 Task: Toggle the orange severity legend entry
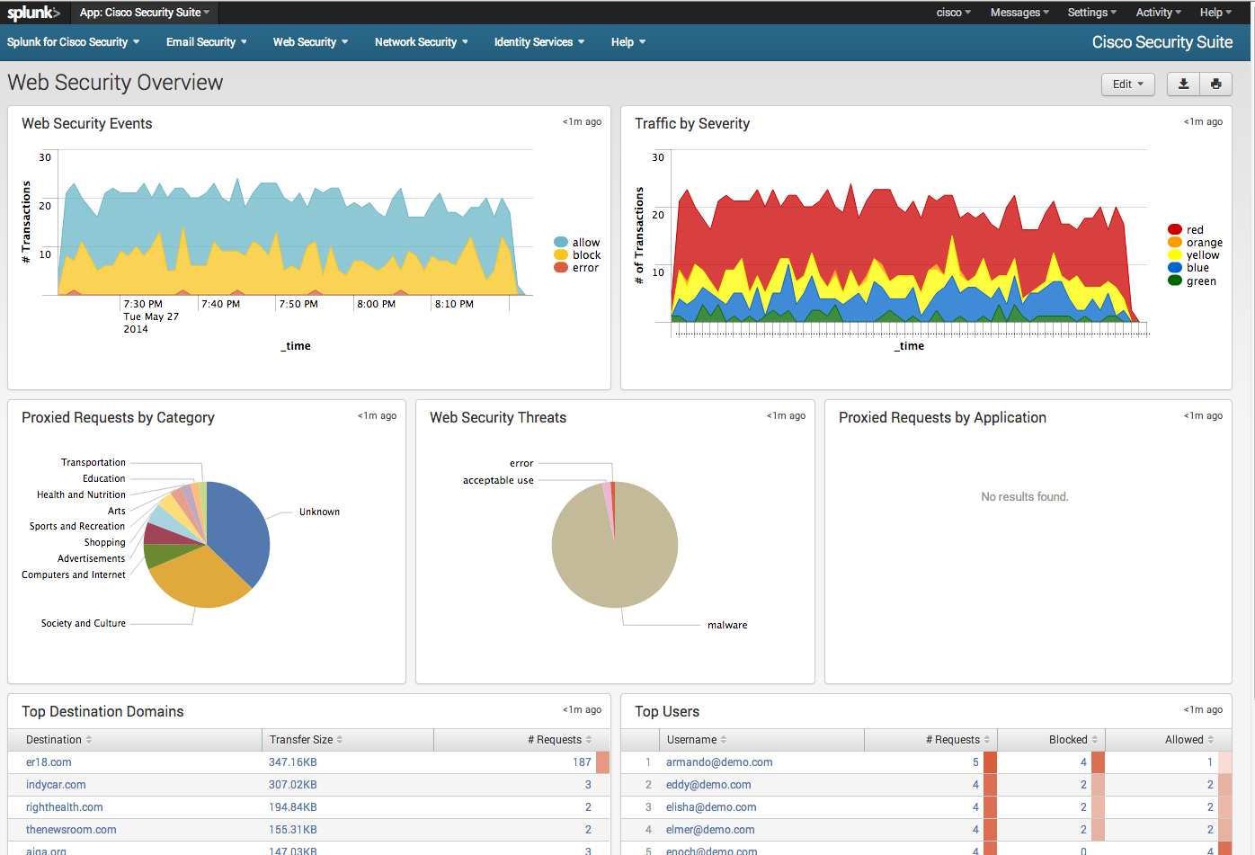click(x=1204, y=243)
